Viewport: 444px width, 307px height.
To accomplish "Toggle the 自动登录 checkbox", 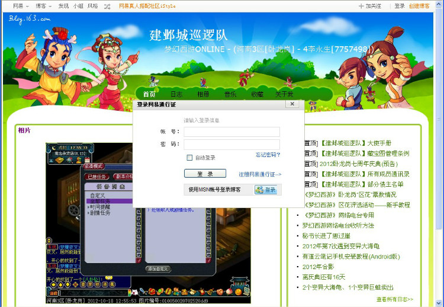I will (x=189, y=157).
